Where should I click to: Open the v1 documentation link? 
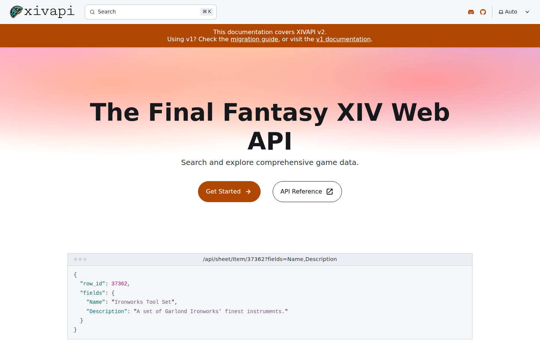(343, 39)
